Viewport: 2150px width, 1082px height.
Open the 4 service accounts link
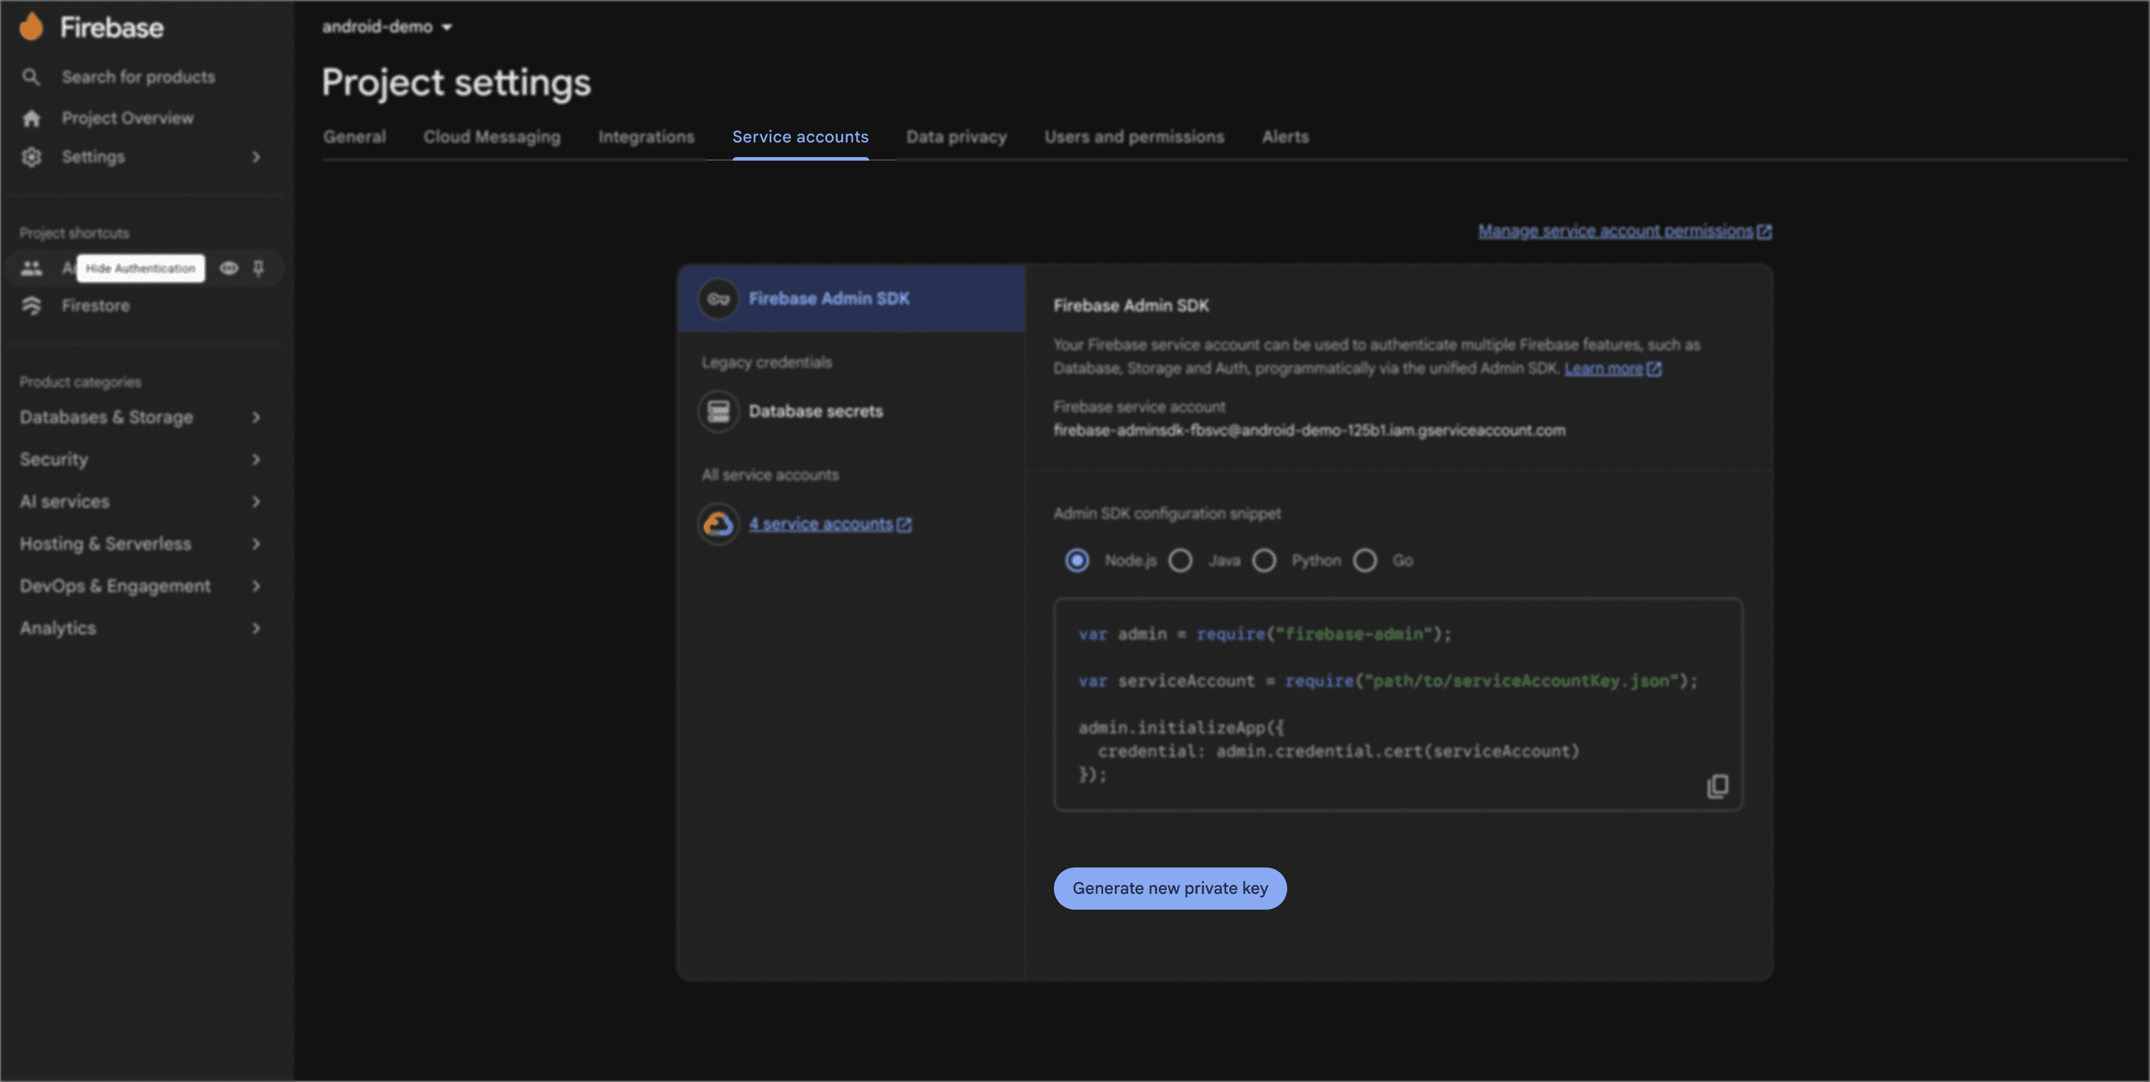(x=821, y=525)
